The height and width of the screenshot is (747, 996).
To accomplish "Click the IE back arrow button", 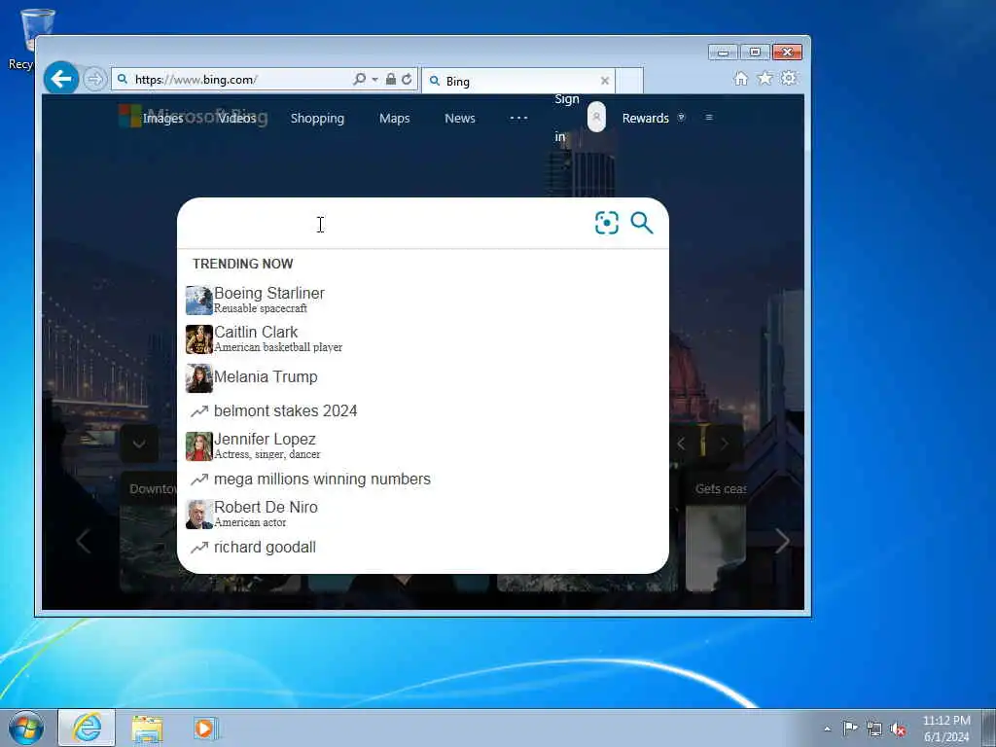I will [x=61, y=79].
